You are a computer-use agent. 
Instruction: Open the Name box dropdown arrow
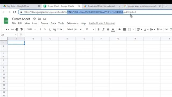16,35
